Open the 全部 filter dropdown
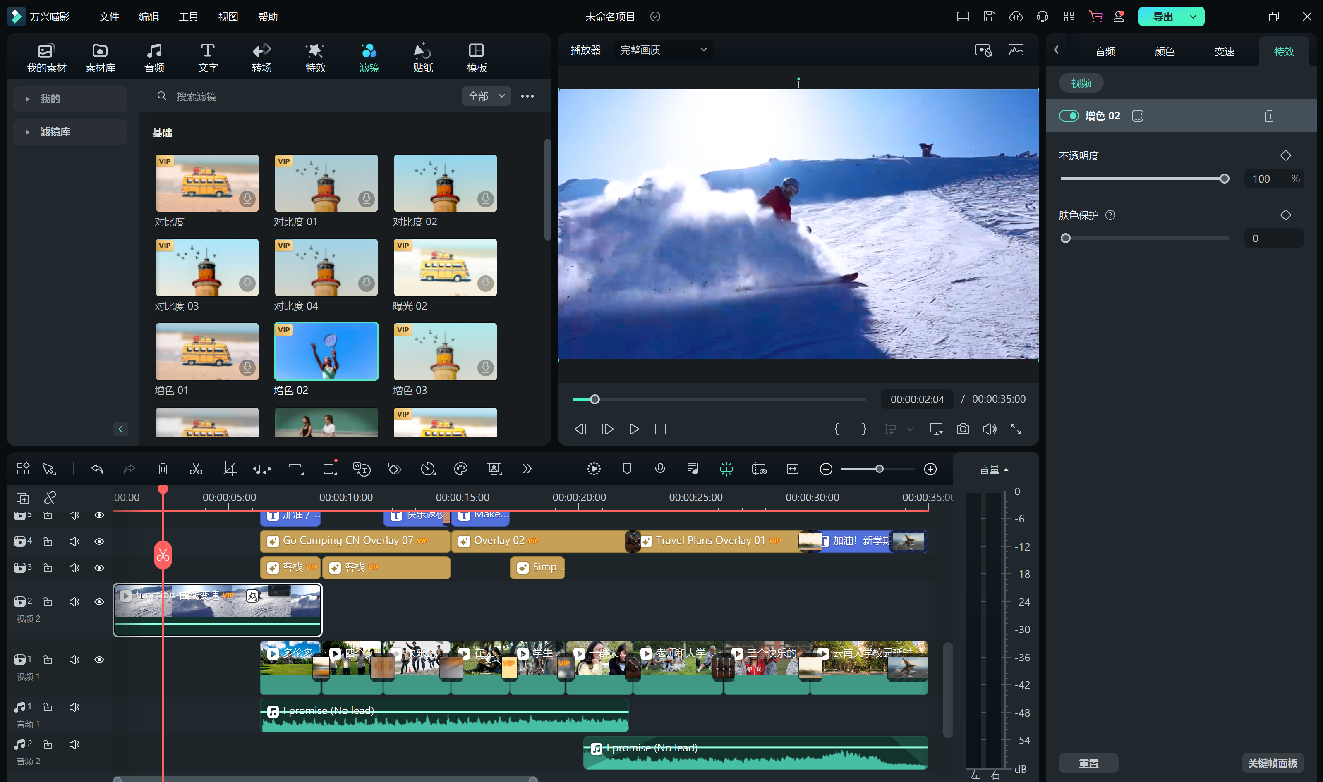This screenshot has width=1323, height=782. pos(486,96)
